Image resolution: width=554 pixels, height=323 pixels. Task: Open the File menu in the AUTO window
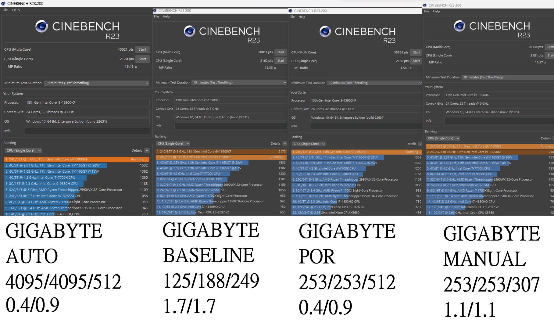tap(5, 10)
